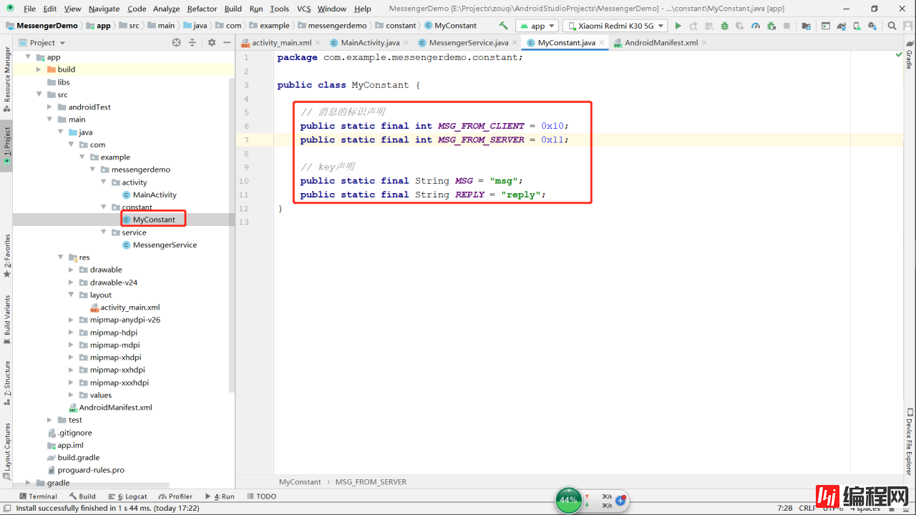This screenshot has height=515, width=916.
Task: Open the Terminal tool window
Action: pyautogui.click(x=38, y=496)
